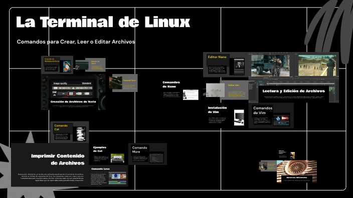Viewport: 353px width, 198px height.
Task: Open the Comando Less slide
Action: click(x=108, y=176)
